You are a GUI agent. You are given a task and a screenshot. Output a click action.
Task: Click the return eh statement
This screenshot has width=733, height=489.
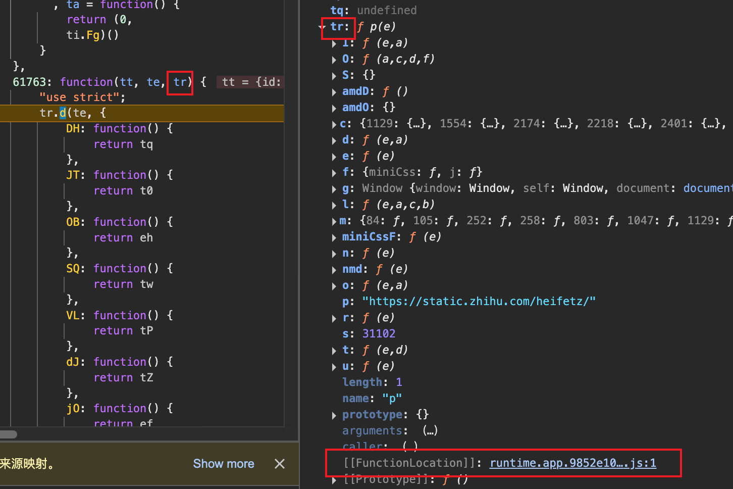point(123,237)
